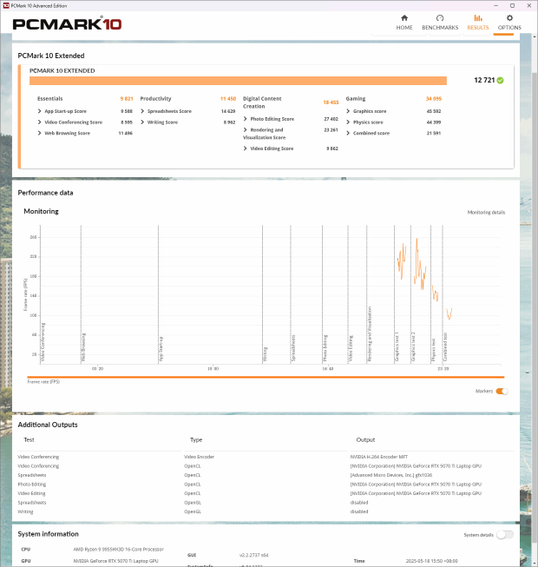This screenshot has height=567, width=538.
Task: Click the orange timeline range bar
Action: coord(266,377)
